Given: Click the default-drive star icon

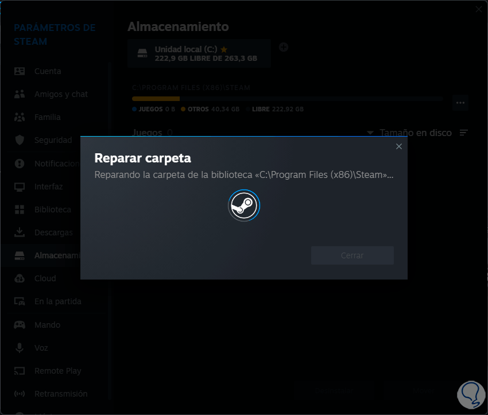Looking at the screenshot, I should click(224, 49).
